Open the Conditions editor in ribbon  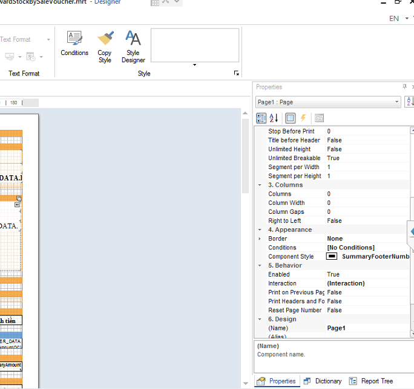coord(74,45)
